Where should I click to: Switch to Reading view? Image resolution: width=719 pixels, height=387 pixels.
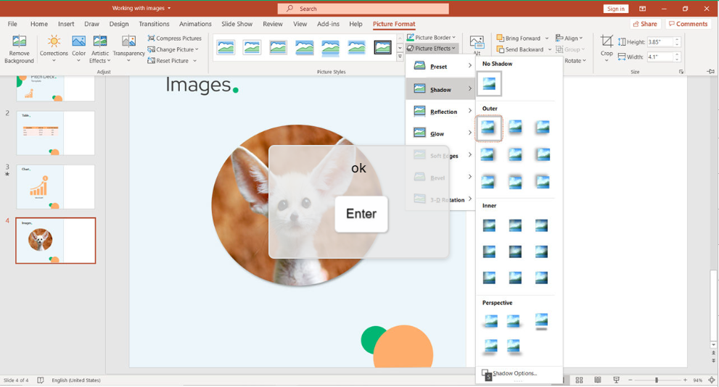598,380
